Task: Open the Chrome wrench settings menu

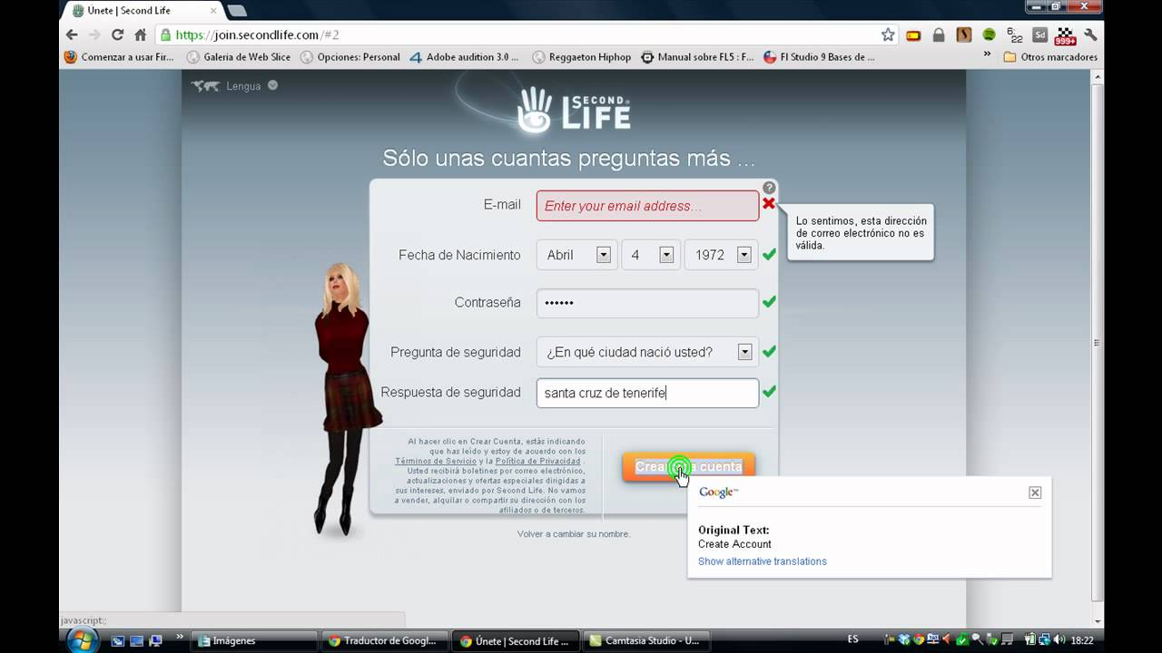Action: click(x=1090, y=34)
